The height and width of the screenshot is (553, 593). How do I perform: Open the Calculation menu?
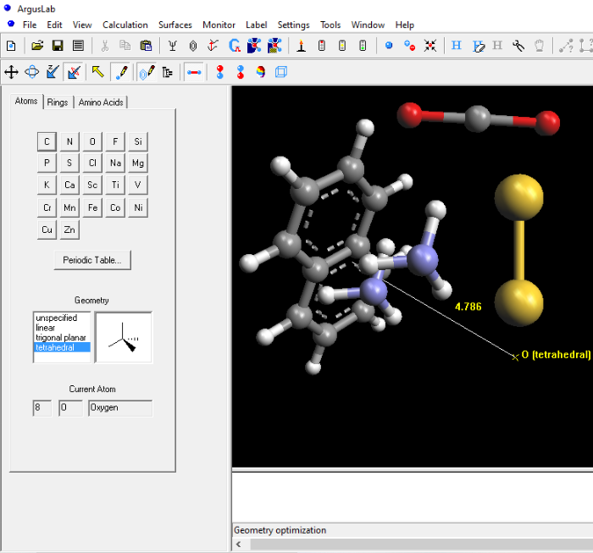[125, 25]
